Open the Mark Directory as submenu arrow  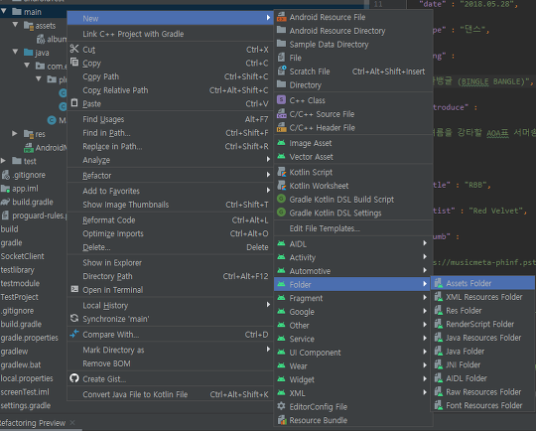click(x=268, y=350)
